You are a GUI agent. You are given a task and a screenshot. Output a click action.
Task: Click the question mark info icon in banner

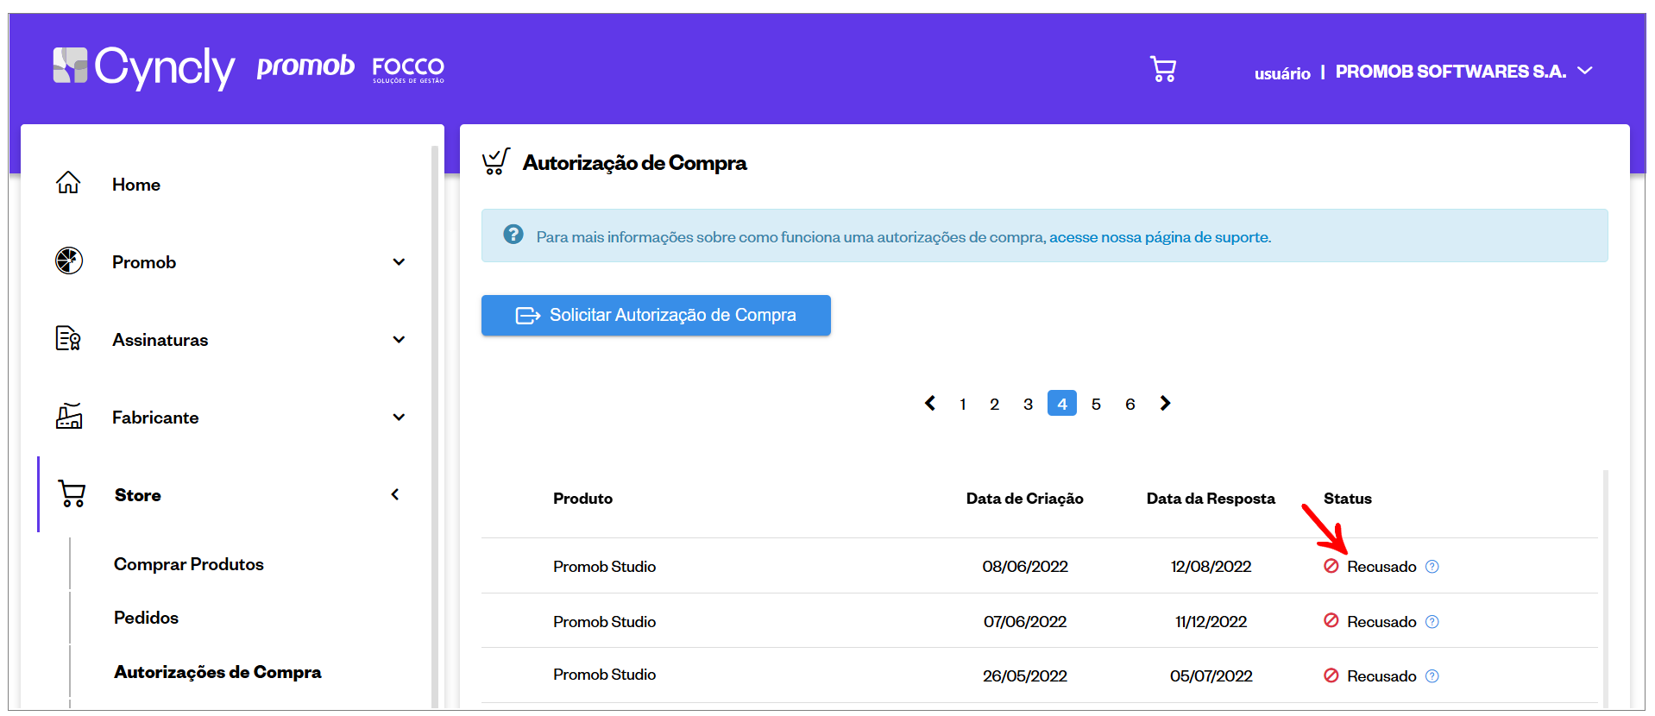(x=513, y=235)
